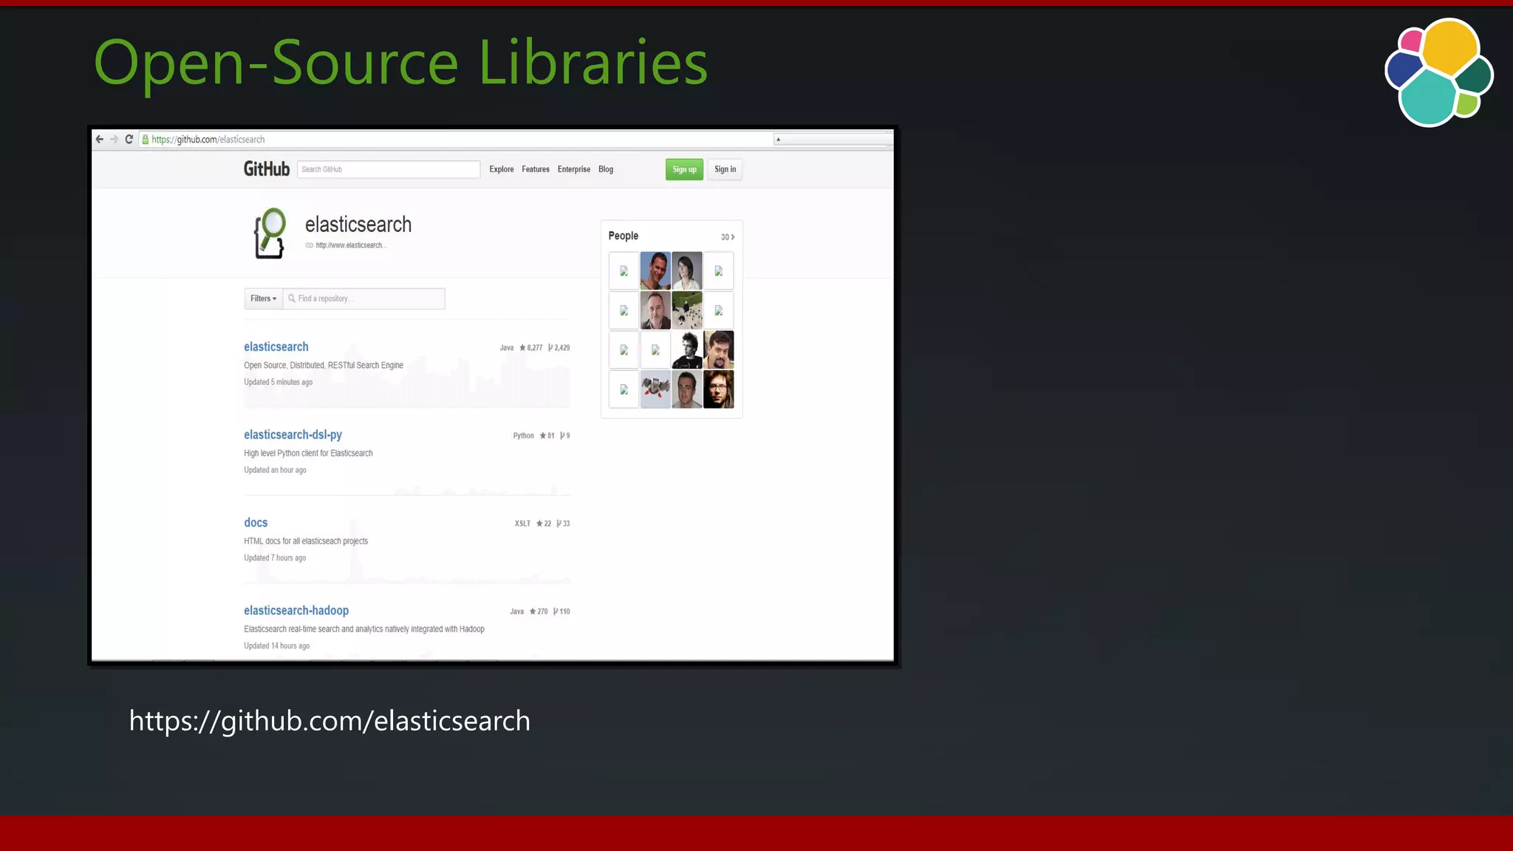1513x851 pixels.
Task: Click the Java label on elasticsearch-hadoop
Action: click(x=517, y=611)
